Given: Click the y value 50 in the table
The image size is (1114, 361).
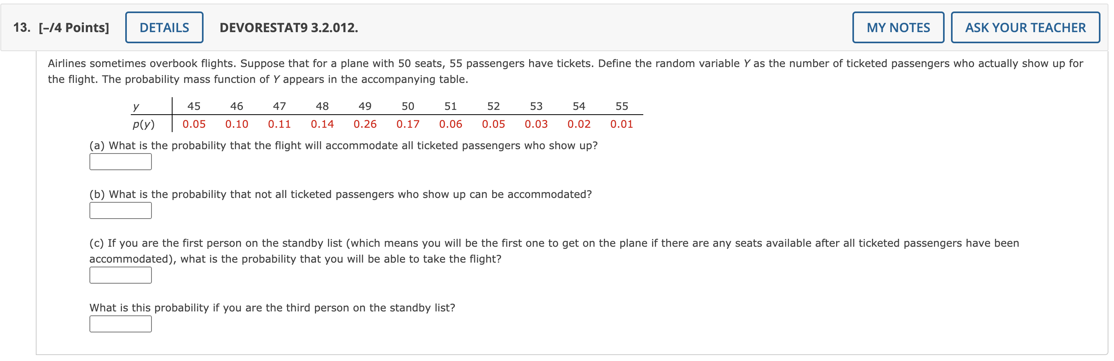Looking at the screenshot, I should click(x=408, y=106).
